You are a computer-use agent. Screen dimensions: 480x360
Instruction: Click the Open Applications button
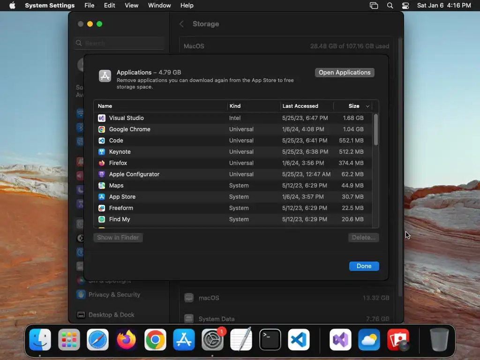345,73
